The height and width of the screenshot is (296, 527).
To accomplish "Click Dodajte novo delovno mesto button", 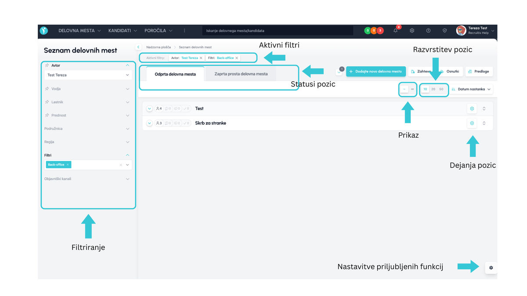I will (x=375, y=71).
